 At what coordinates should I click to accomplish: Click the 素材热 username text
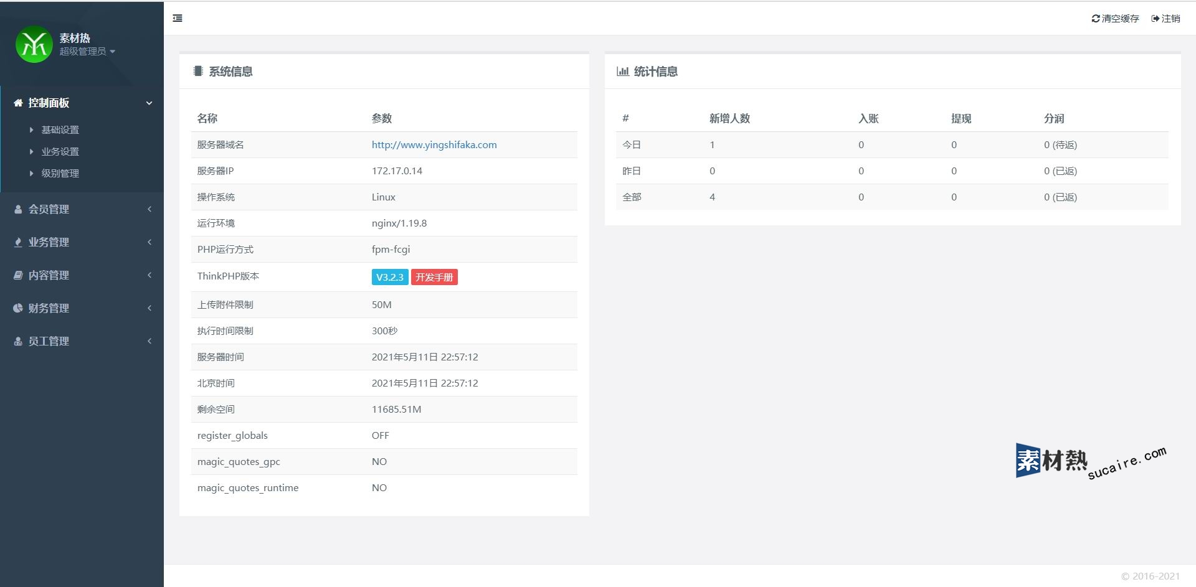[75, 38]
